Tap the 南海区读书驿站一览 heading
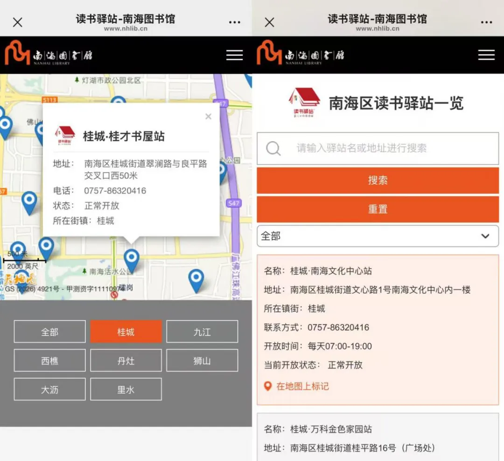Screen dimensions: 504x461 point(396,103)
